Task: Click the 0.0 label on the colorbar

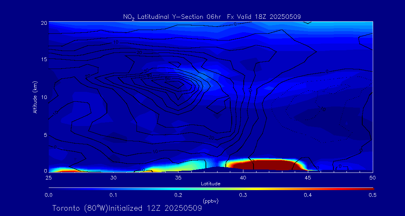Action: 48,195
